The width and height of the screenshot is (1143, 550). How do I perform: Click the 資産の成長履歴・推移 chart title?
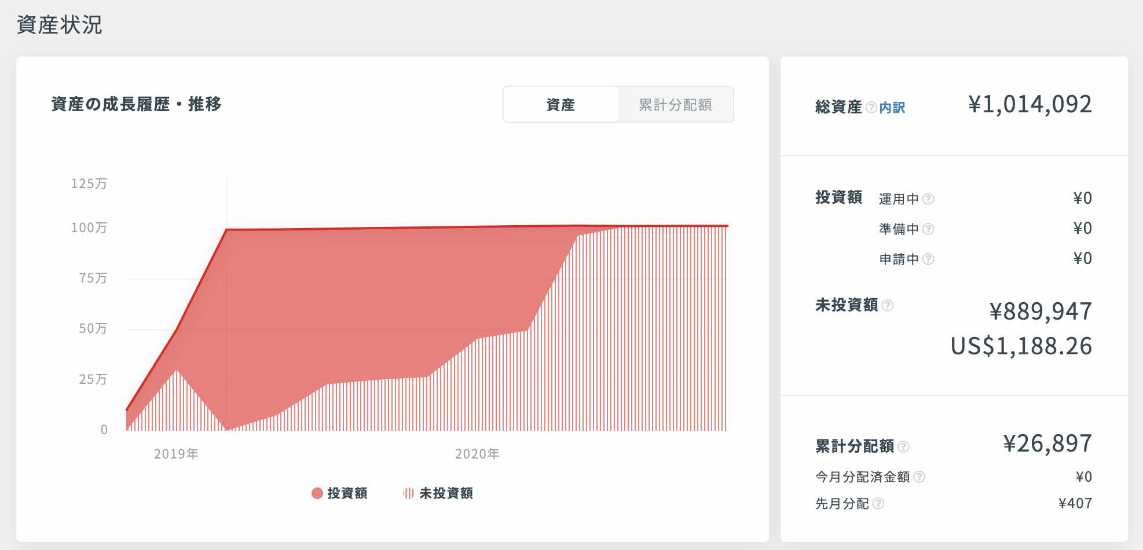click(136, 104)
